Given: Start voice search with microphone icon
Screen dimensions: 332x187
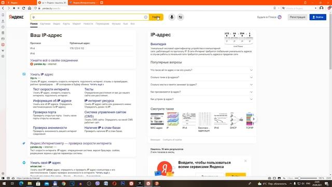Looking at the screenshot, I should pyautogui.click(x=172, y=17).
